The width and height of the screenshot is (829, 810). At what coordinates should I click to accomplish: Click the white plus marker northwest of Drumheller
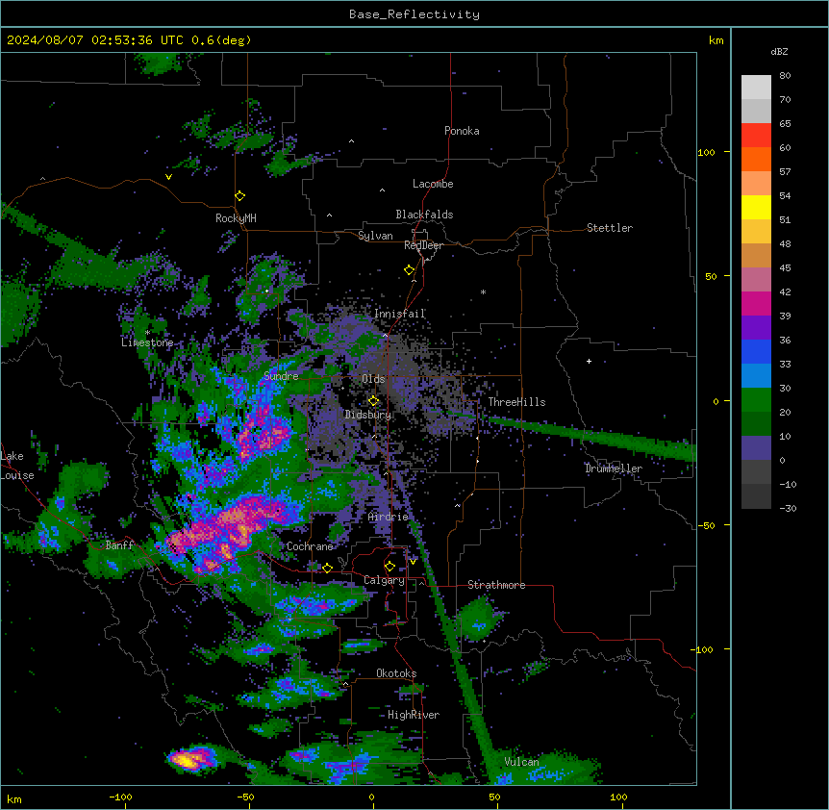pos(589,361)
